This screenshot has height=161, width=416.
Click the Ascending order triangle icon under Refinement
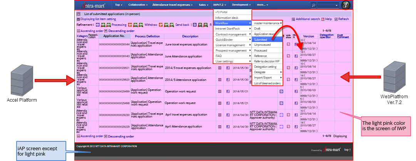pyautogui.click(x=78, y=31)
